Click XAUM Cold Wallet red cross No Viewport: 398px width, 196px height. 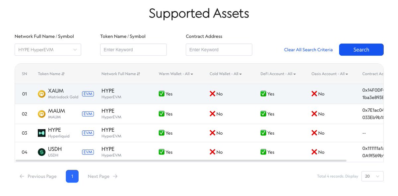(x=216, y=94)
